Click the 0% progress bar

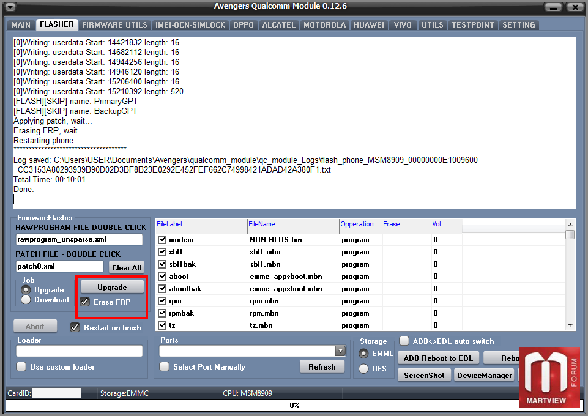[294, 406]
